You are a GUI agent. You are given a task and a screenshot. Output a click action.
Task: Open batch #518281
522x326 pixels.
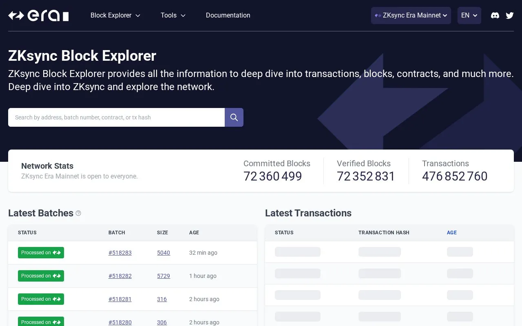coord(120,299)
